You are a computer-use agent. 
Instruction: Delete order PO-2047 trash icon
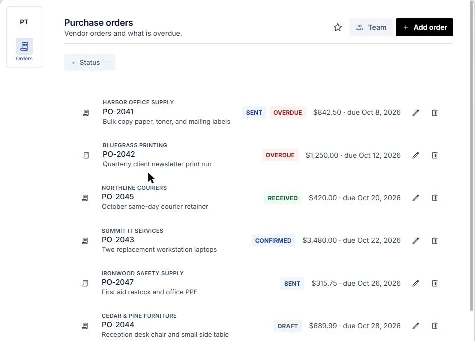pos(435,283)
